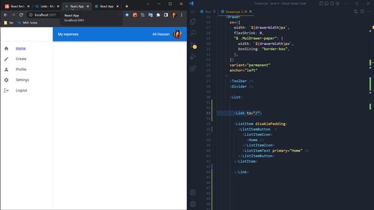Click the code line Link to="/"
Viewport: 374px width, 210px height.
248,113
